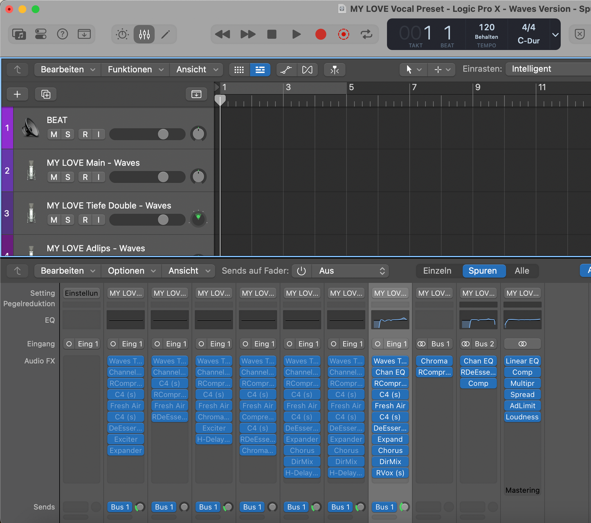Click the RVox (s) plugin slot
This screenshot has height=523, width=591.
click(x=390, y=473)
